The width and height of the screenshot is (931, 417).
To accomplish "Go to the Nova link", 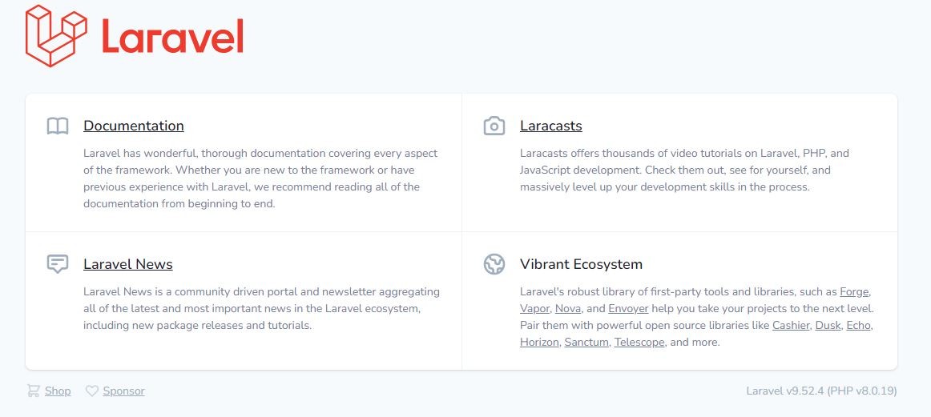I will [x=568, y=308].
